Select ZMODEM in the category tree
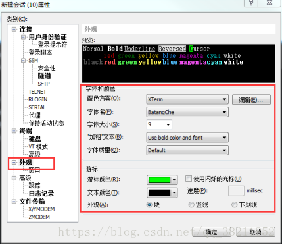282x245 pixels. tap(39, 217)
